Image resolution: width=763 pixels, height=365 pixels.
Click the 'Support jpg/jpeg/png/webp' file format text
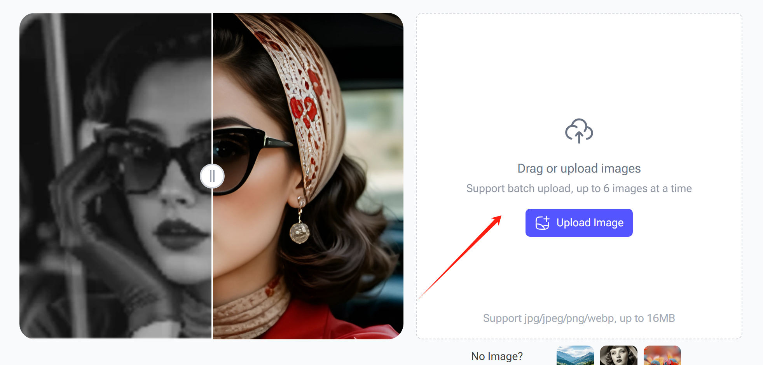tap(579, 318)
